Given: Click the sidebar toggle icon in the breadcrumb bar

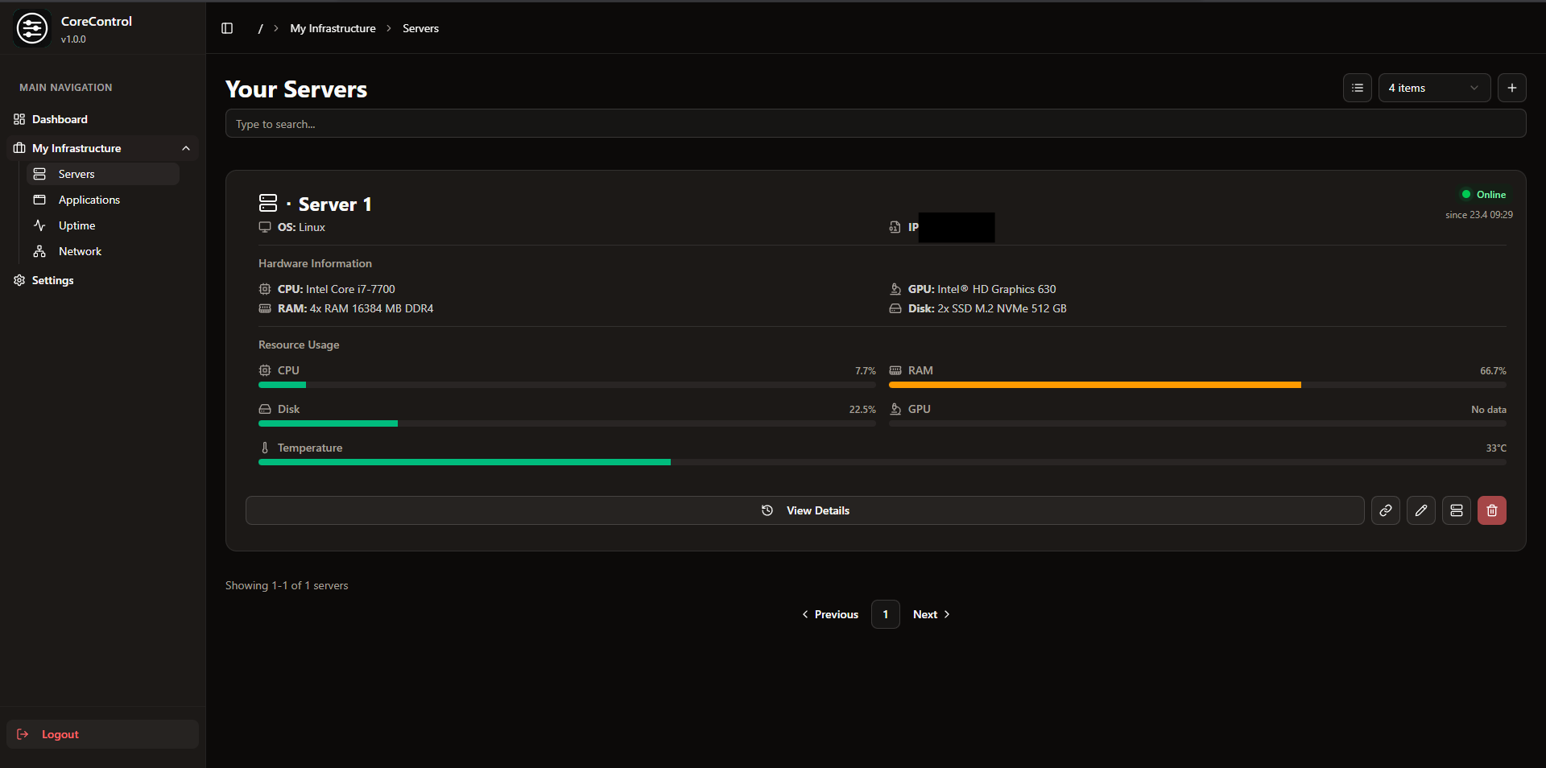Looking at the screenshot, I should click(x=226, y=27).
